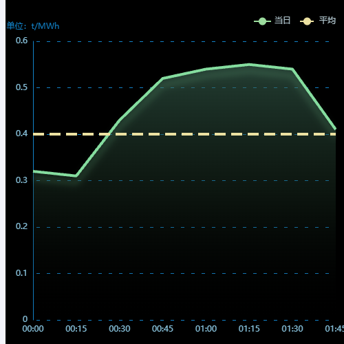Screen dimensions: 344x344
Task: Toggle the 当日 legend series
Action: (272, 21)
